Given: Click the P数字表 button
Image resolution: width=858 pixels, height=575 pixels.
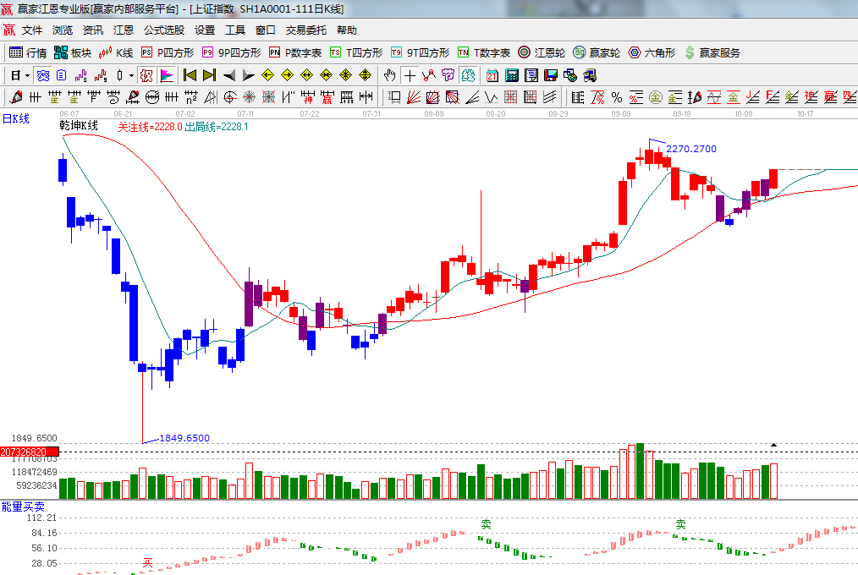Looking at the screenshot, I should tap(295, 52).
